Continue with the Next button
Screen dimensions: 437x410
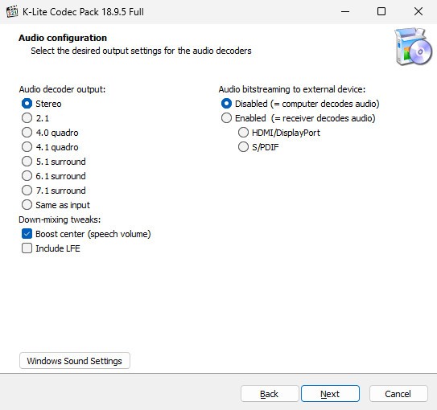[x=330, y=394]
